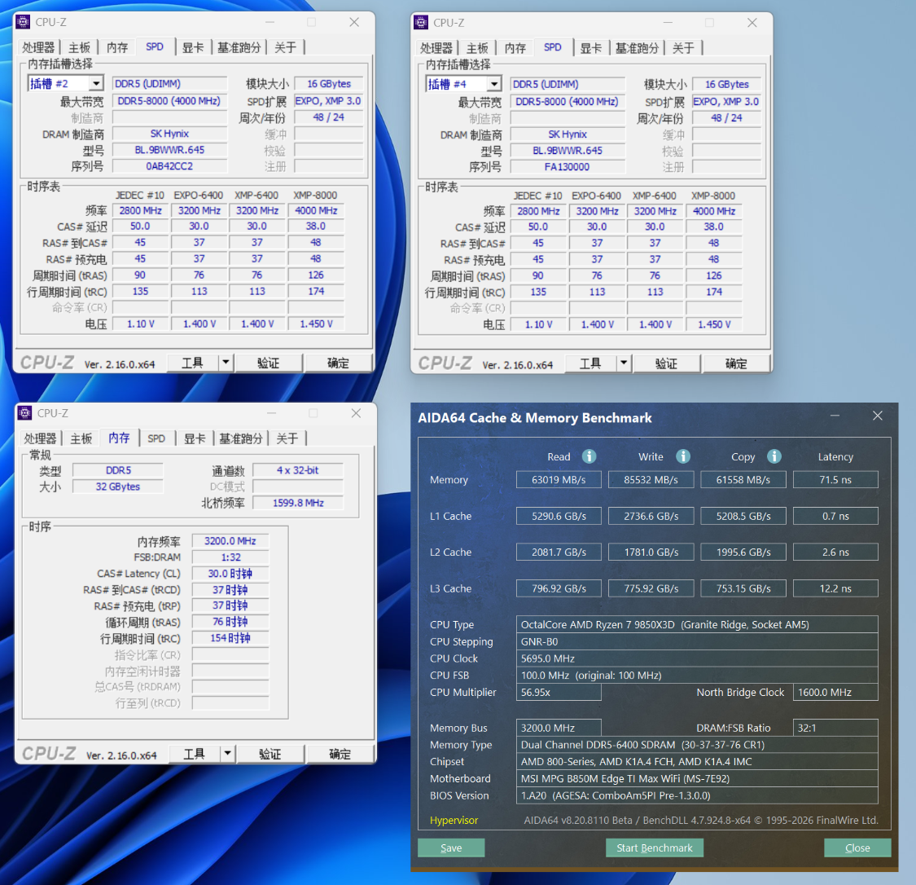Open the 插槽 #4 slot selector dropdown

pyautogui.click(x=494, y=84)
